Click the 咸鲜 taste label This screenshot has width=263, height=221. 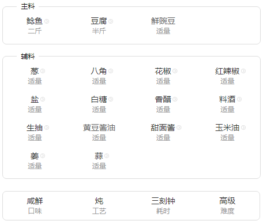click(35, 201)
